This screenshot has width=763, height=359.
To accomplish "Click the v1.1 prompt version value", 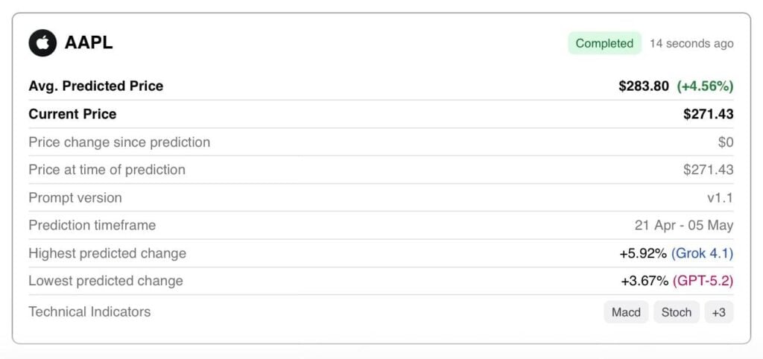I will pos(720,198).
